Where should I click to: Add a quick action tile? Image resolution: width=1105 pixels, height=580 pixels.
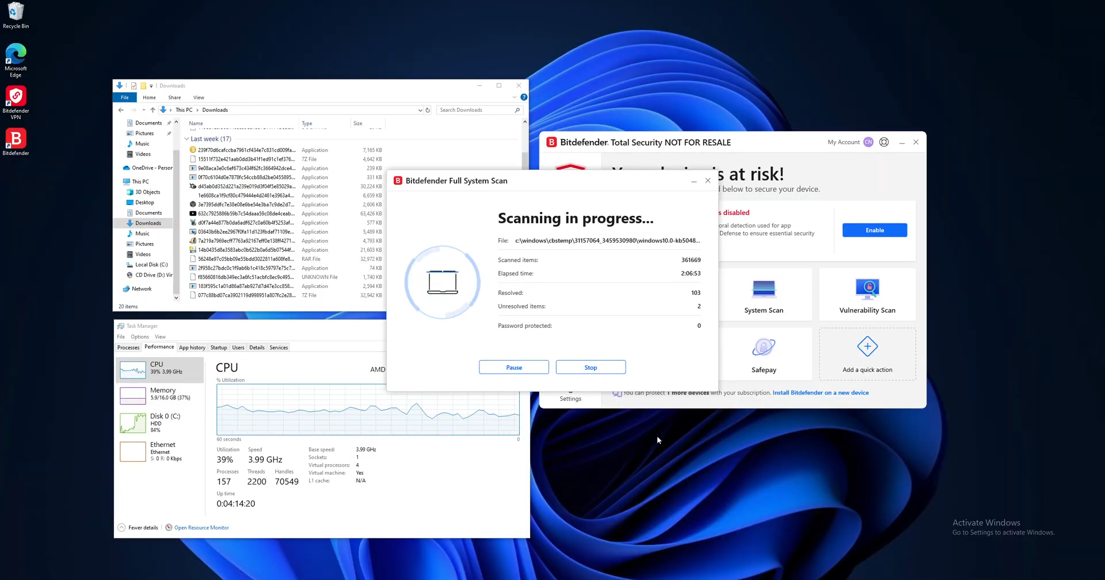point(867,354)
